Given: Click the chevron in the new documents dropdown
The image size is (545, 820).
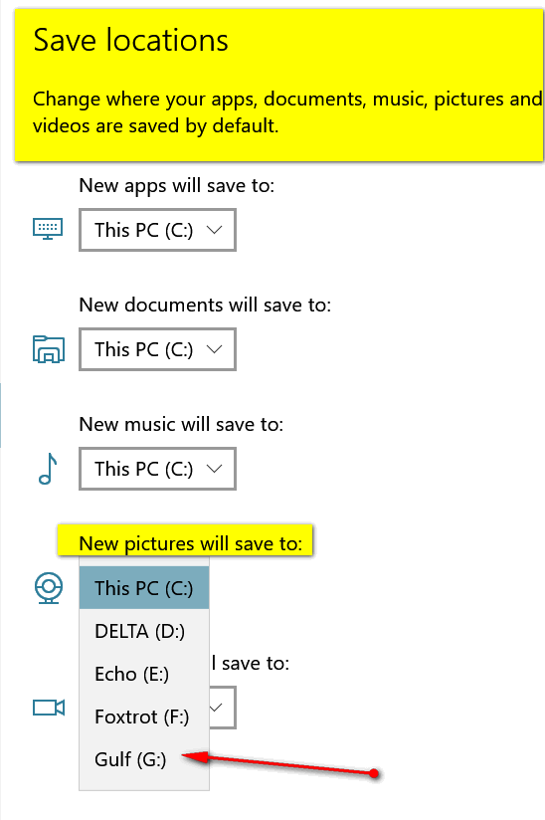Looking at the screenshot, I should point(214,349).
